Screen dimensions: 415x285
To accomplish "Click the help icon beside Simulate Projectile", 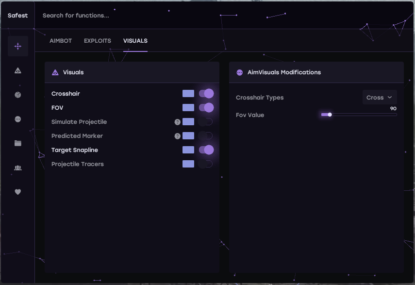I will click(178, 122).
